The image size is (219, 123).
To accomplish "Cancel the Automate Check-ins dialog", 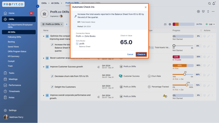I will [130, 54].
